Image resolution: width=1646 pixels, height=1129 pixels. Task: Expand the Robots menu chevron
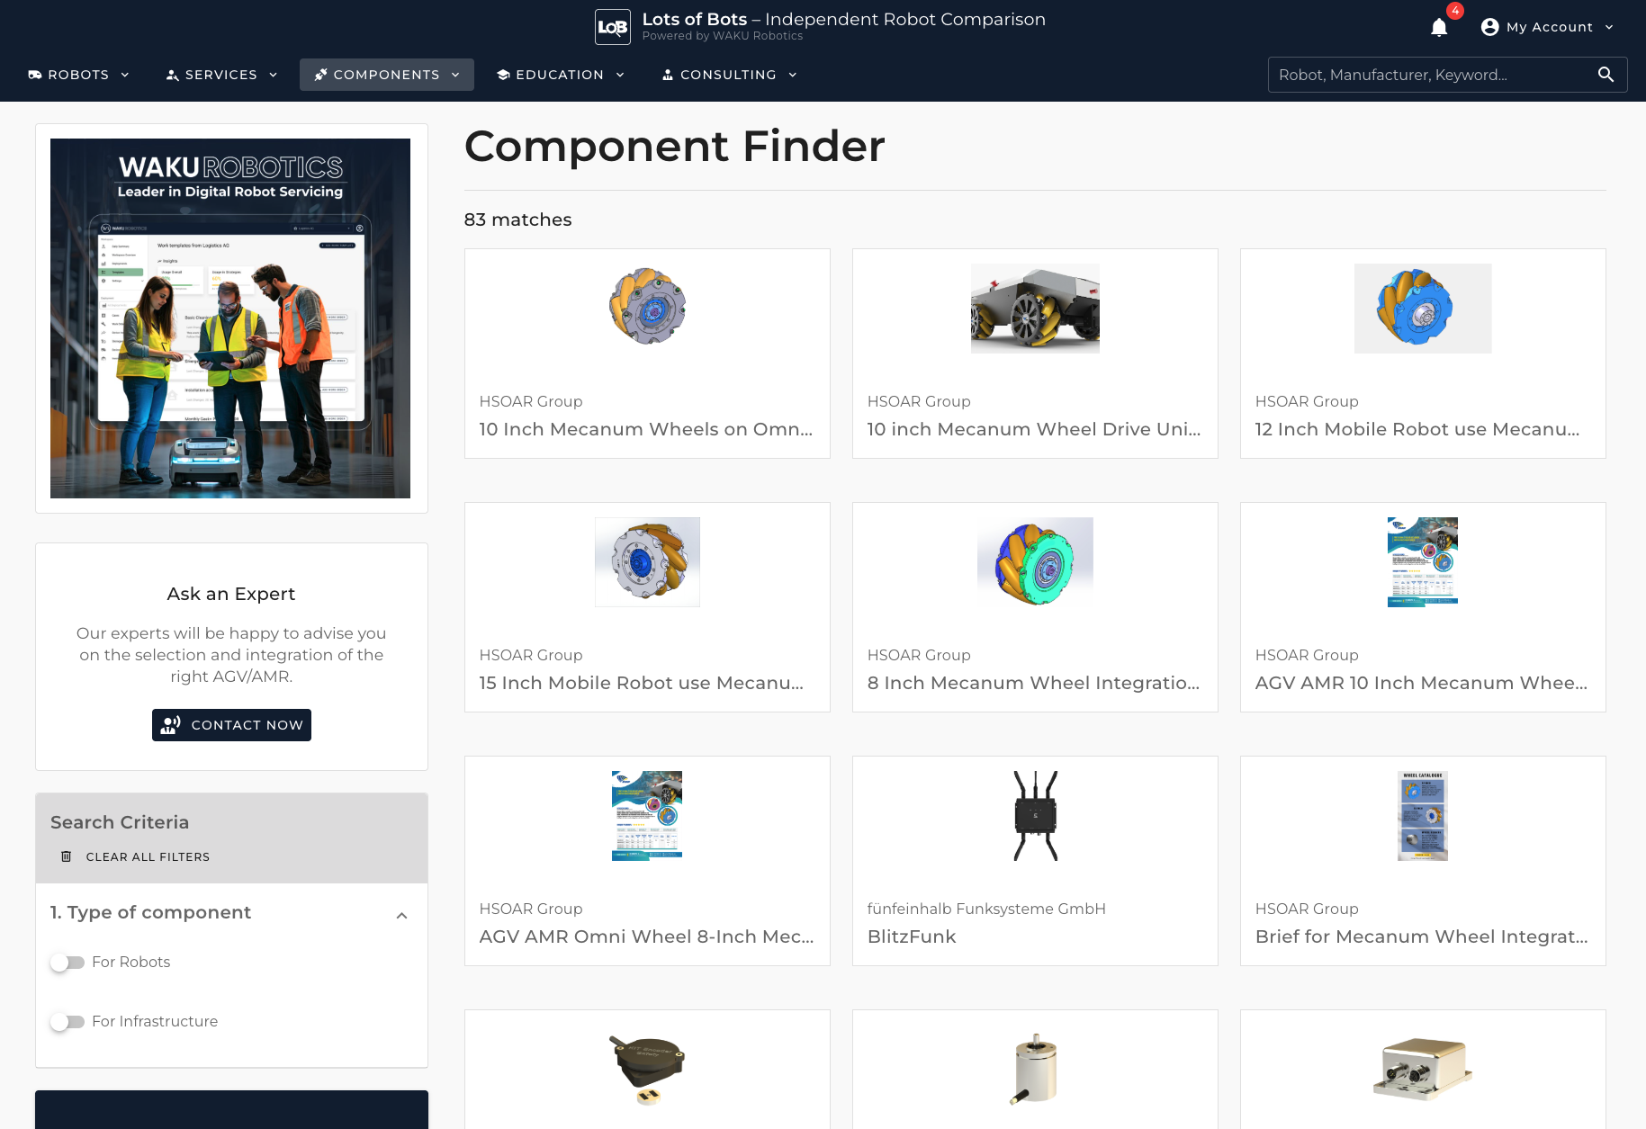click(x=125, y=75)
